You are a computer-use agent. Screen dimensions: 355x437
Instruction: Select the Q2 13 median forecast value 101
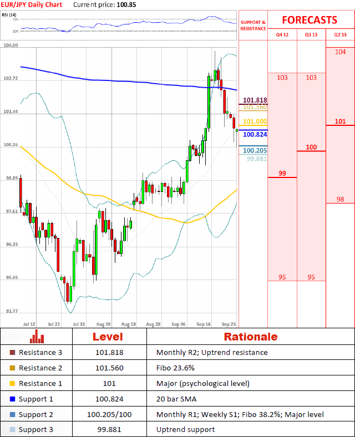pyautogui.click(x=340, y=121)
